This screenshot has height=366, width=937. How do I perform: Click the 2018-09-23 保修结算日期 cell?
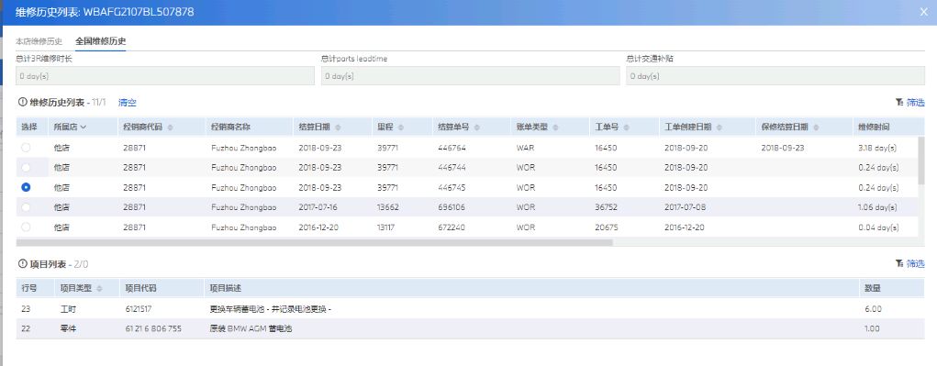[x=783, y=148]
